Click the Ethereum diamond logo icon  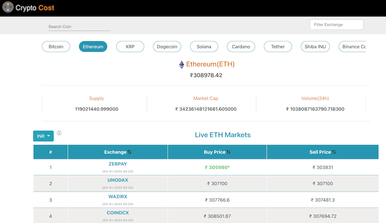(x=181, y=65)
